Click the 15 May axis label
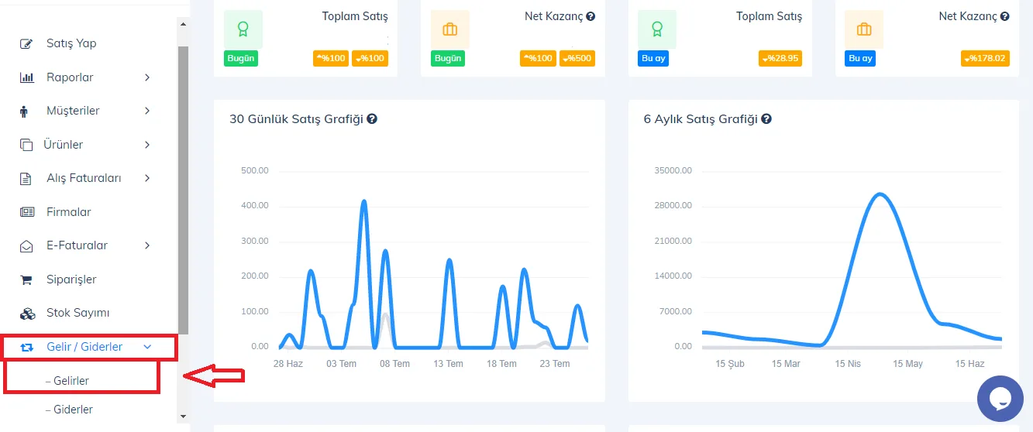The height and width of the screenshot is (432, 1033). pos(908,364)
